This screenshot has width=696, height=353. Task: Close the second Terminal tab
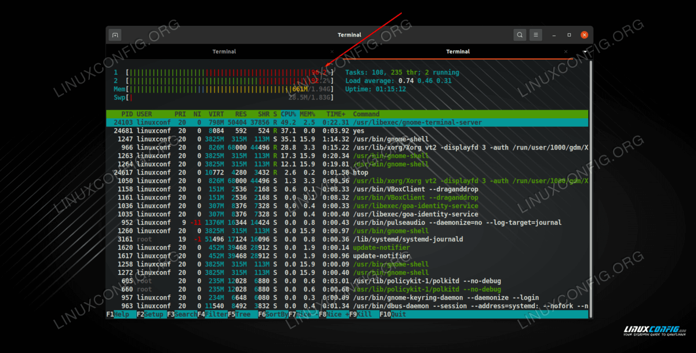coord(566,52)
